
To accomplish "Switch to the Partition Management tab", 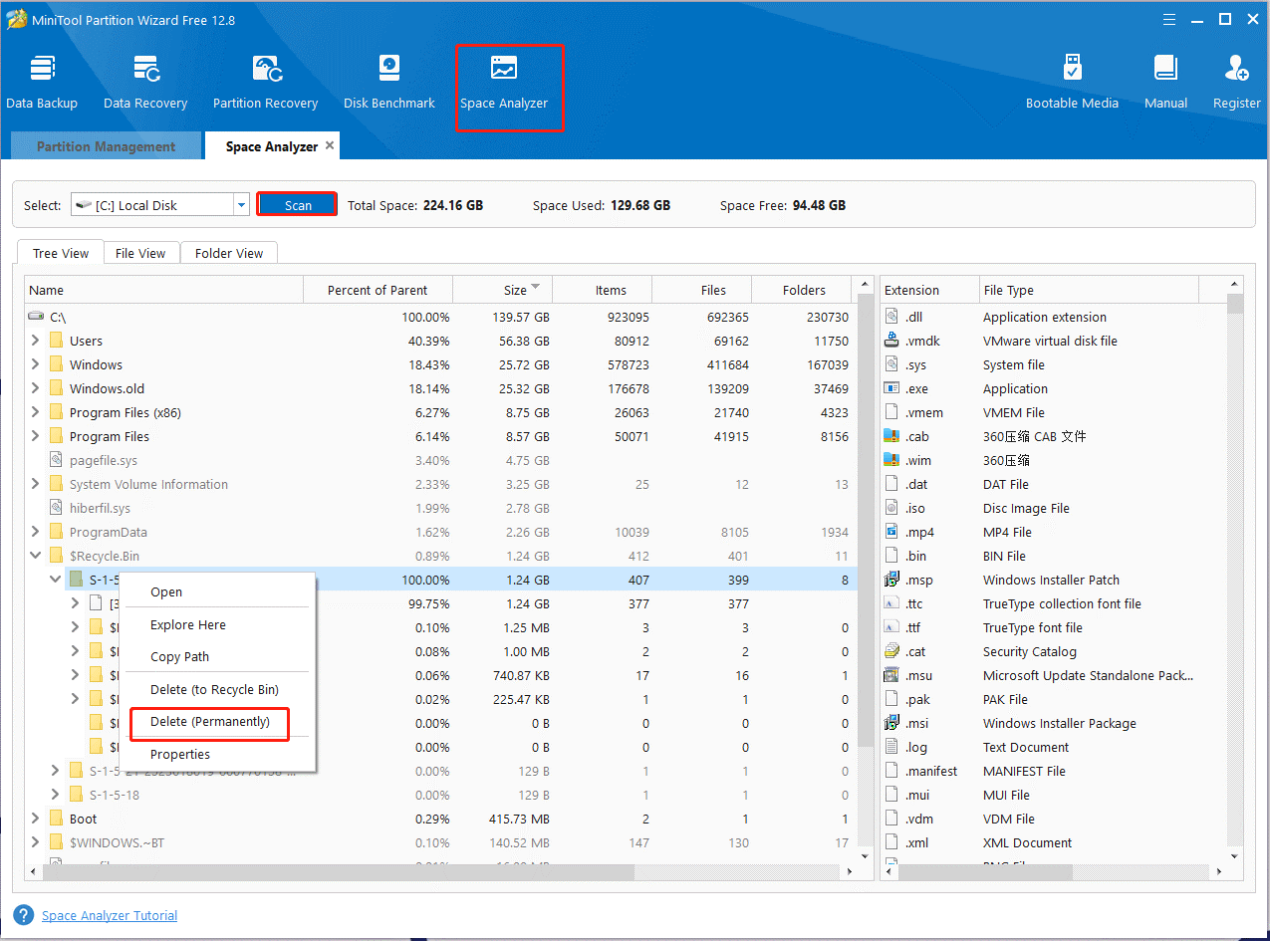I will [x=106, y=146].
